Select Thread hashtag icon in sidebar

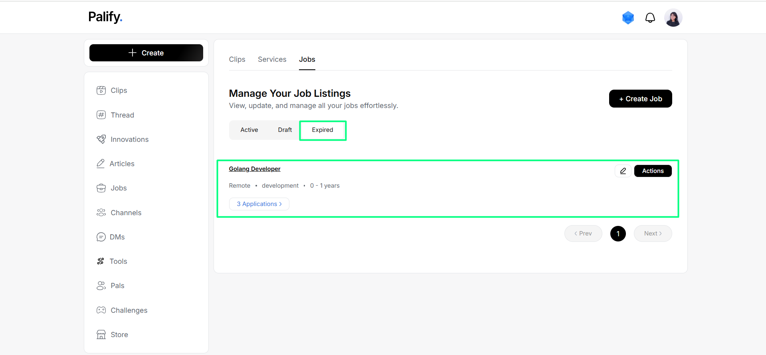point(101,115)
